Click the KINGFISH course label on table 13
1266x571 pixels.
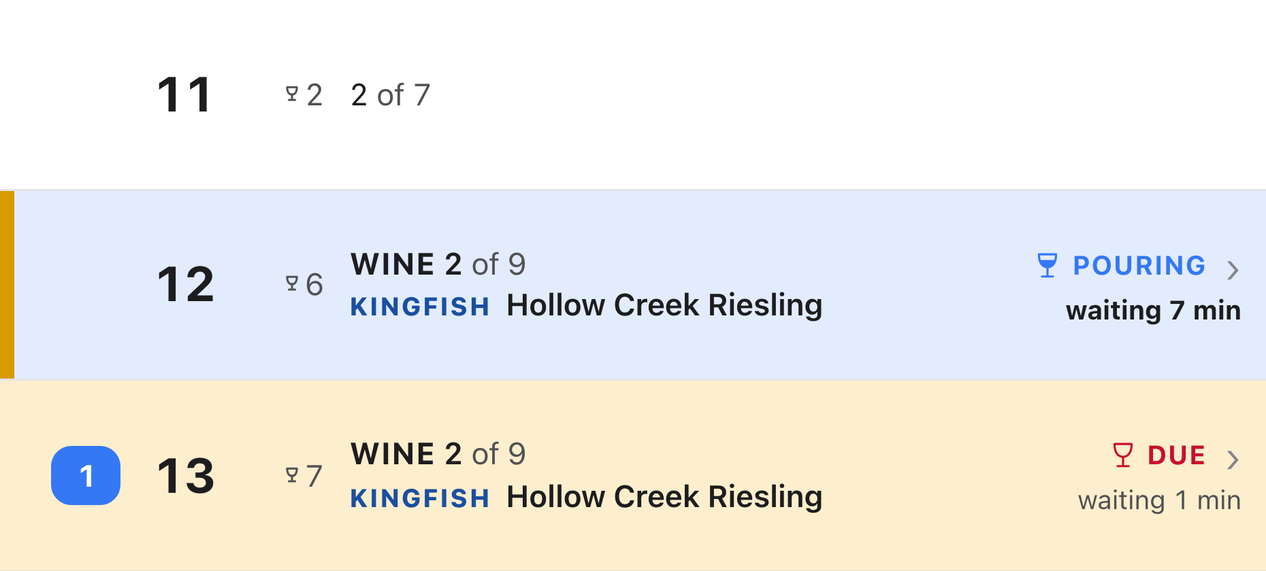tap(420, 498)
